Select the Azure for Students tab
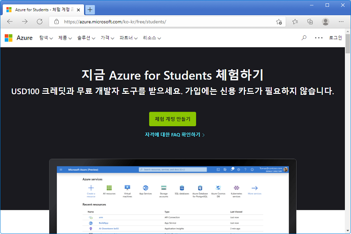351x234 pixels. click(x=44, y=10)
